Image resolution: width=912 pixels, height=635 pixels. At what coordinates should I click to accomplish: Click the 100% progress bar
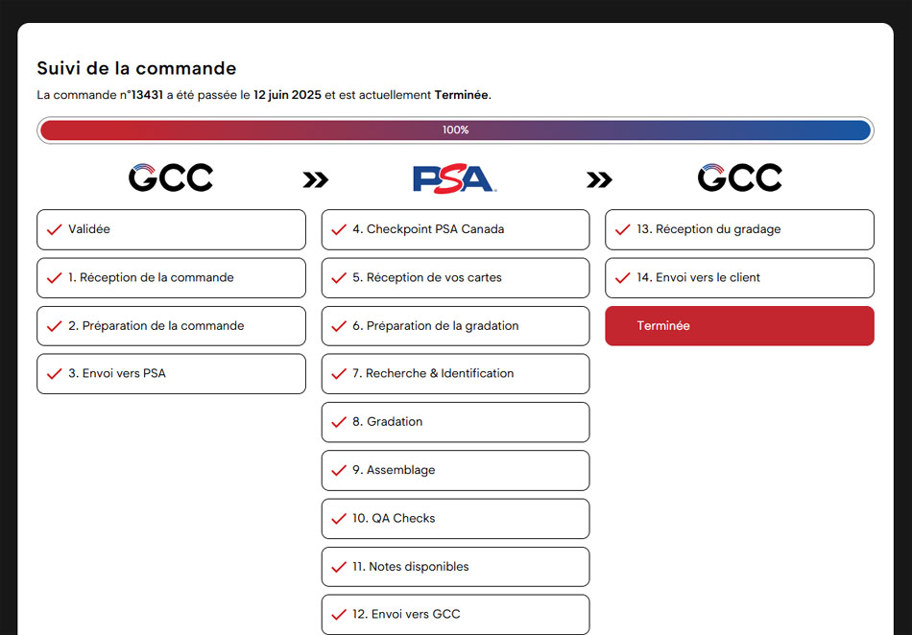tap(455, 129)
